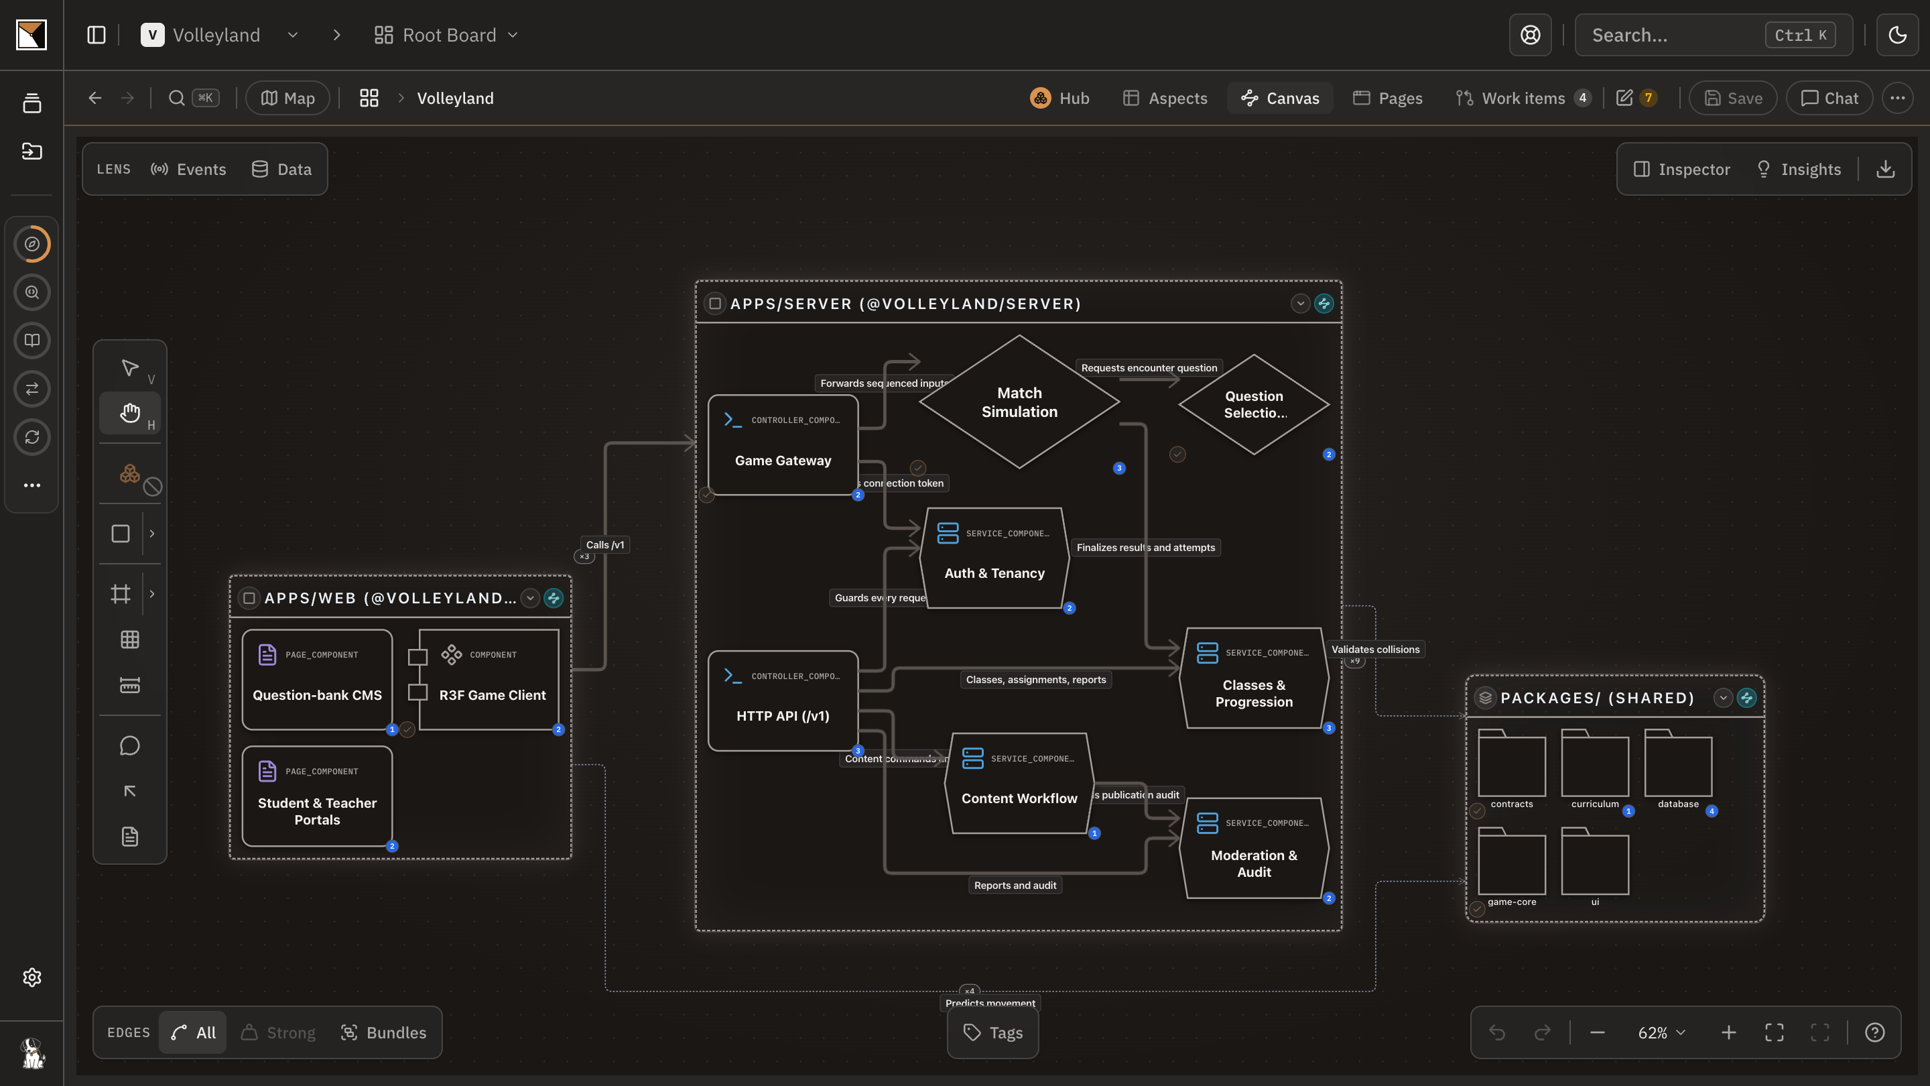Open help question mark icon
The image size is (1930, 1086).
click(x=1875, y=1033)
